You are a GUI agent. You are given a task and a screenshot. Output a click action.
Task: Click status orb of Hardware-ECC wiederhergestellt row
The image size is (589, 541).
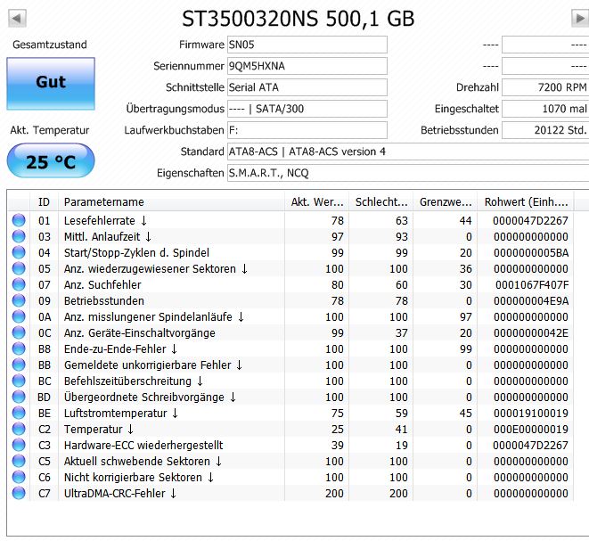click(x=19, y=445)
